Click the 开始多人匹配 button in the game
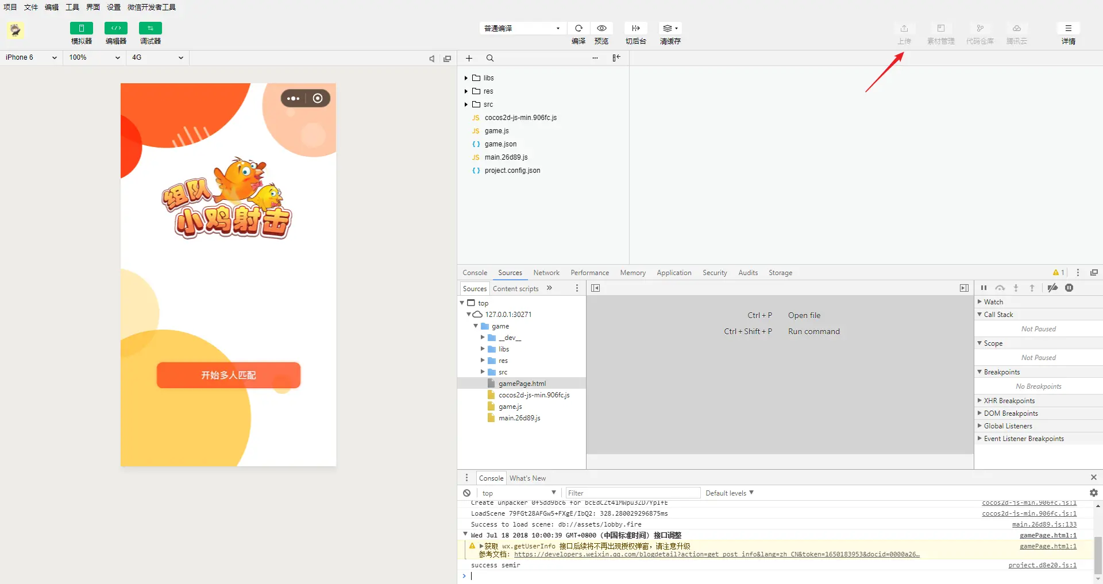Viewport: 1103px width, 584px height. tap(229, 375)
